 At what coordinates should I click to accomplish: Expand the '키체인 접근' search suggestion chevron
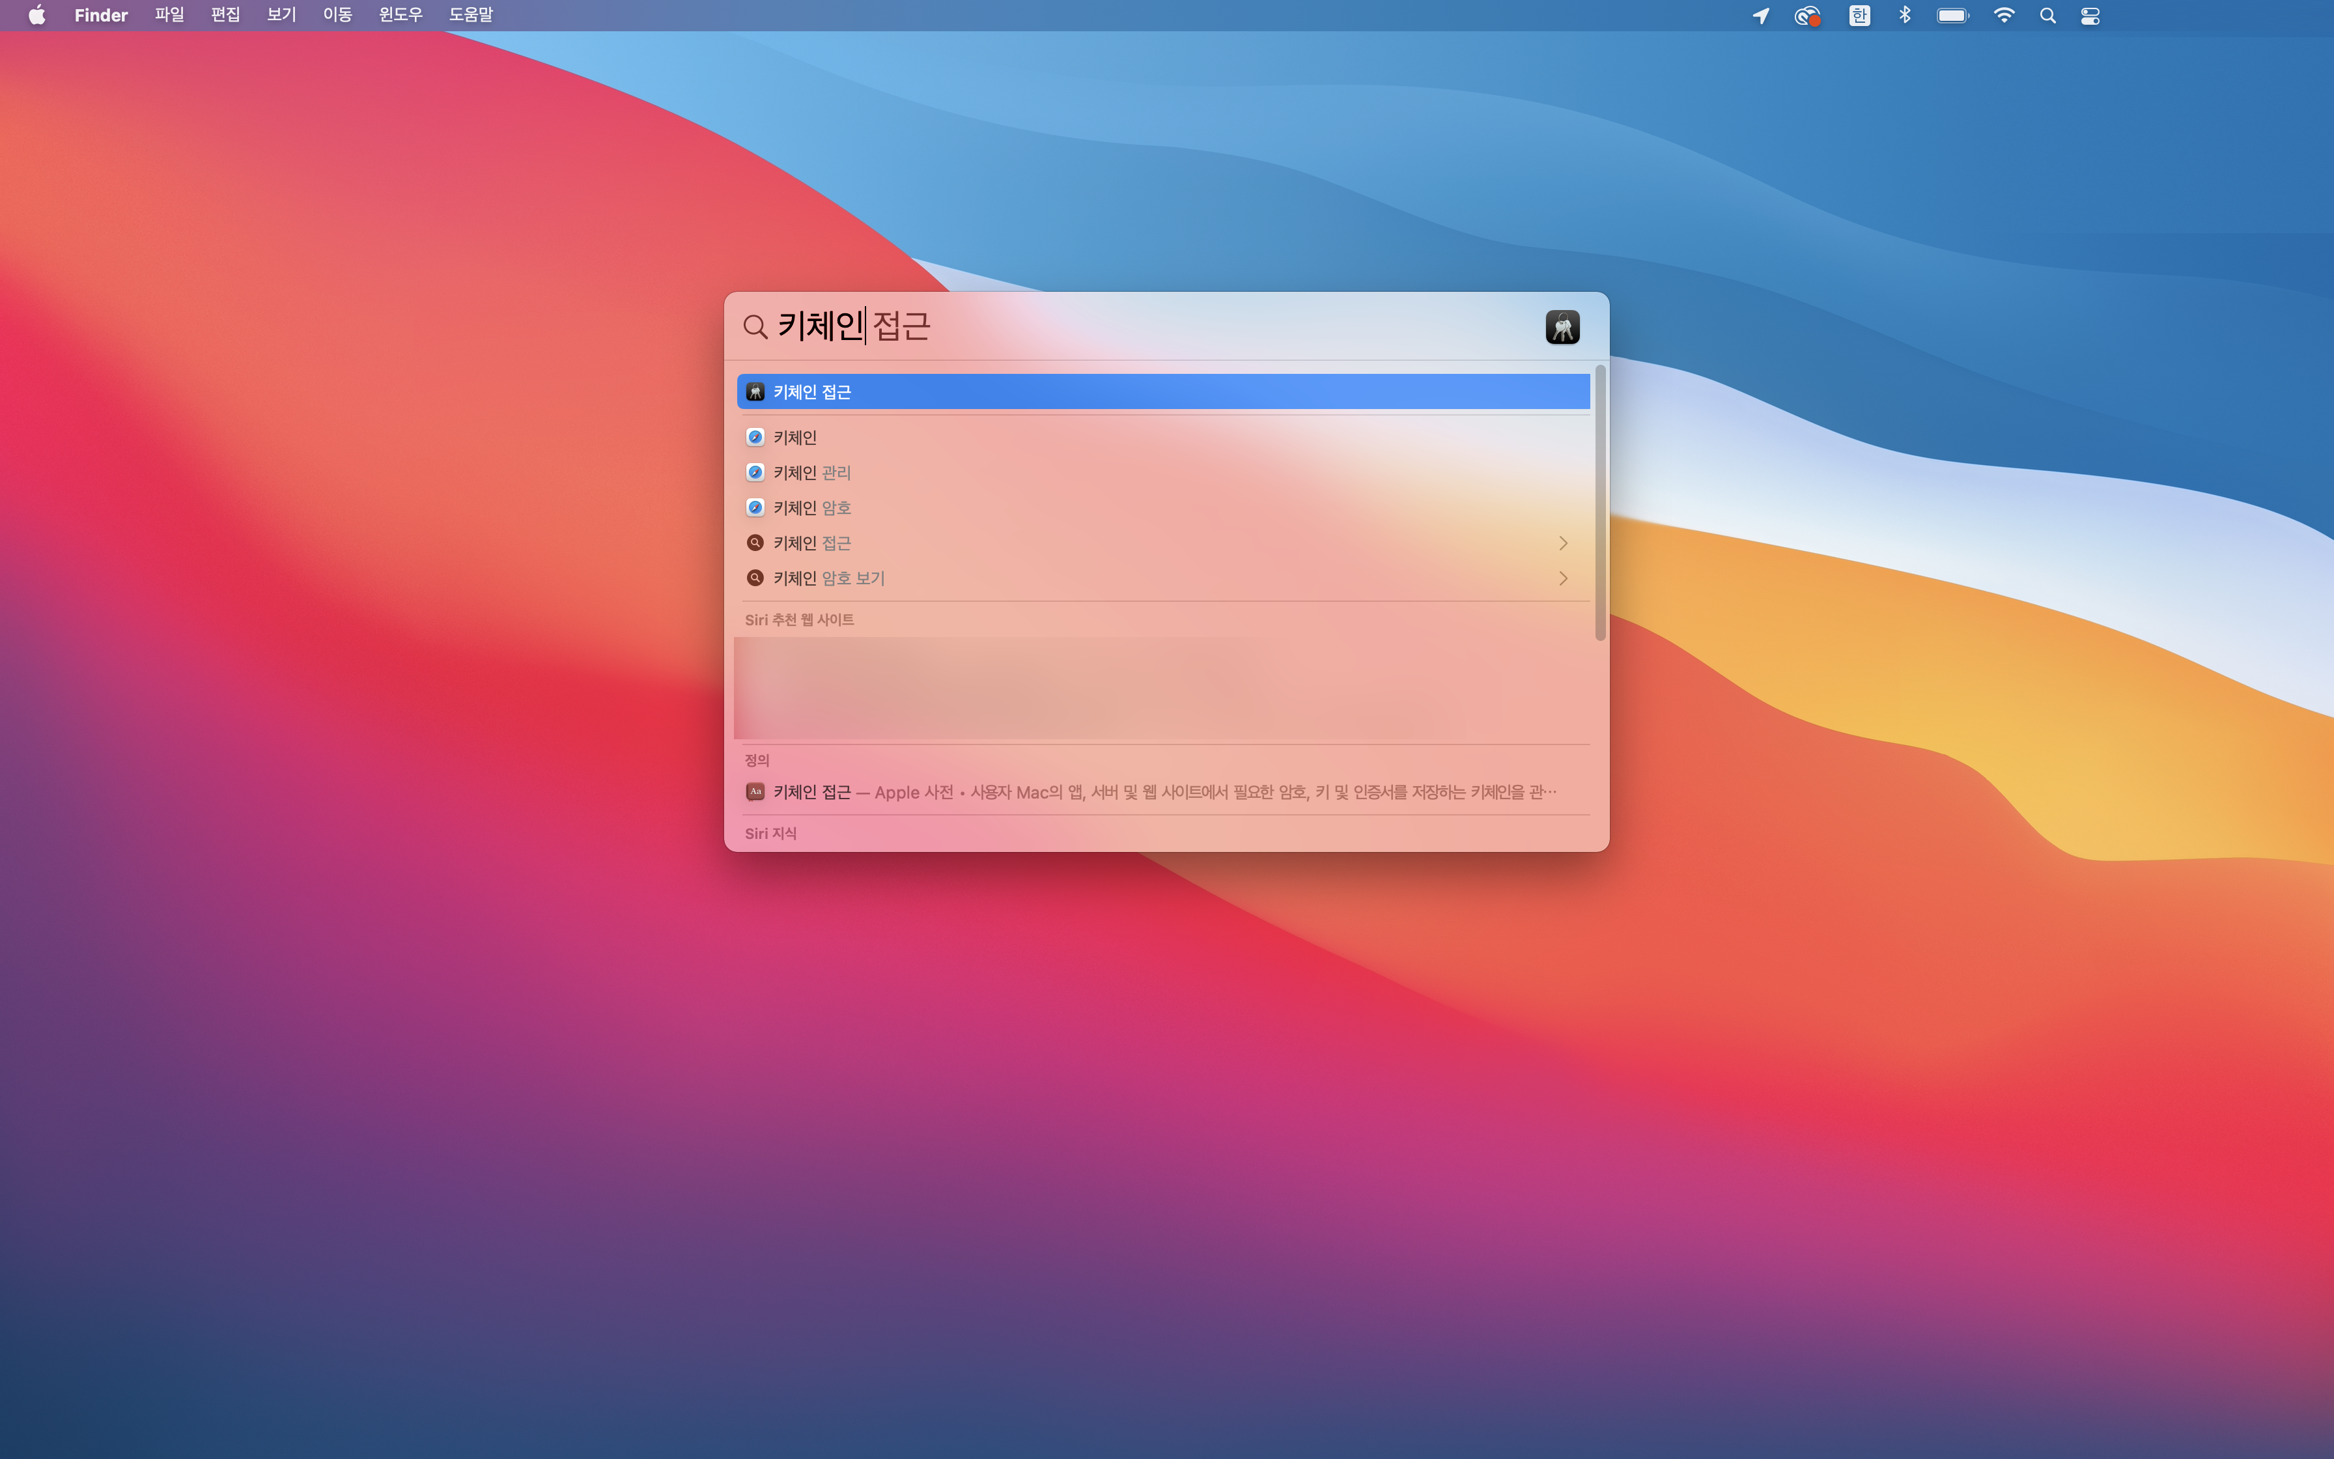1562,543
